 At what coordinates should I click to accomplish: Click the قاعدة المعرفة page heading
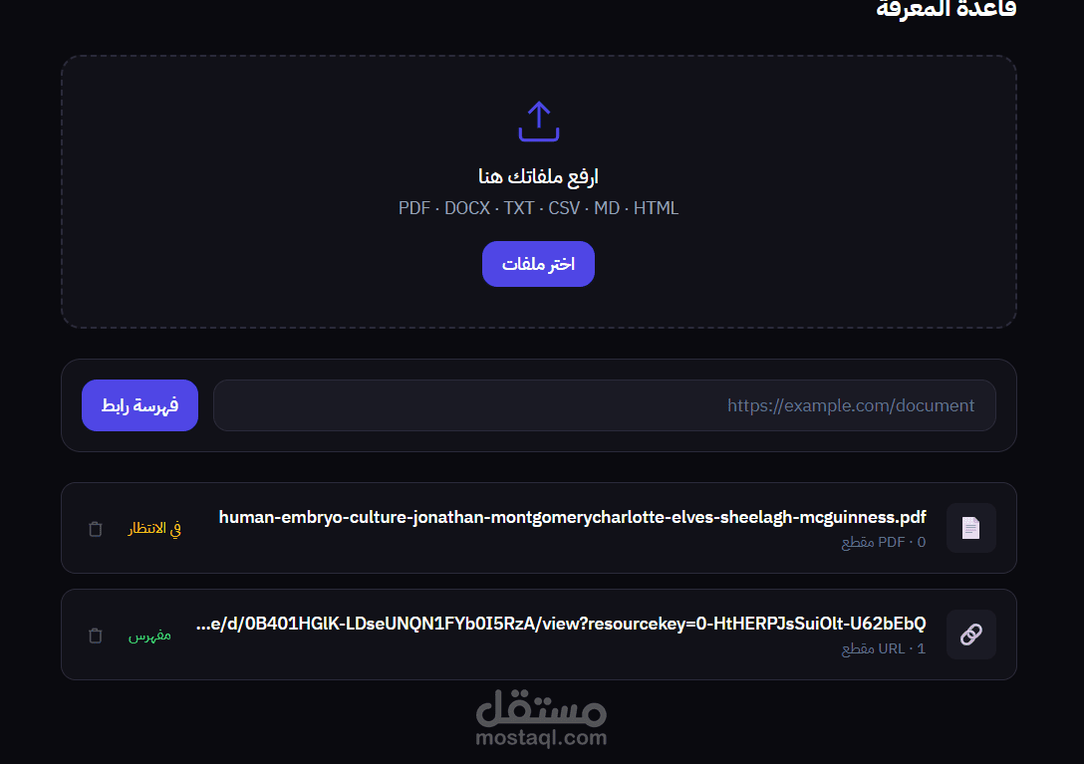pyautogui.click(x=946, y=10)
